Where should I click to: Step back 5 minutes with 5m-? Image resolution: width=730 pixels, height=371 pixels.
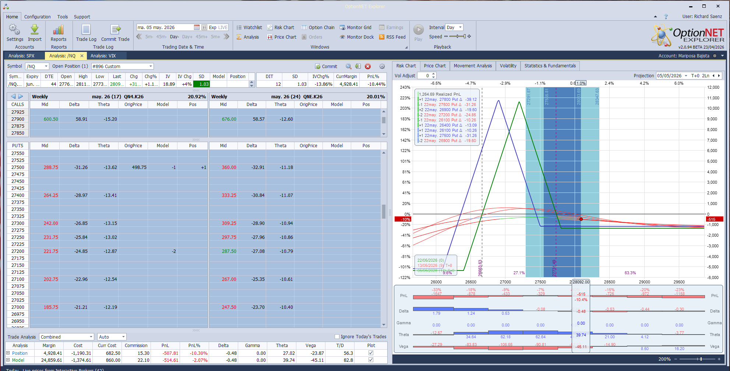point(149,37)
